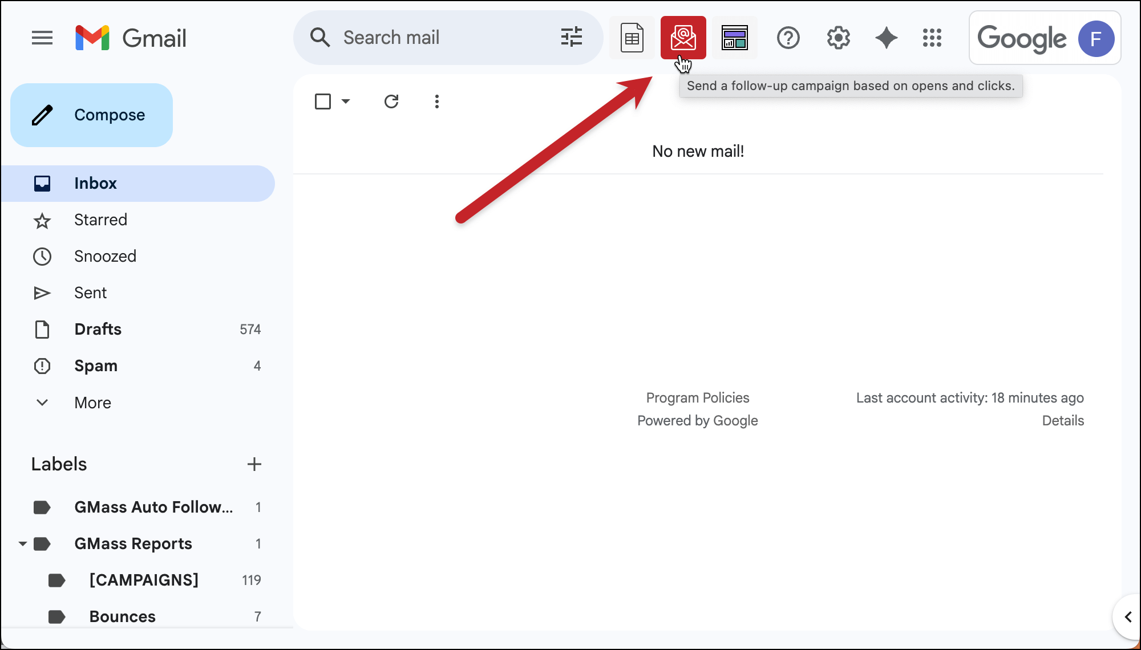The image size is (1141, 650).
Task: Click the Compose button
Action: click(x=91, y=115)
